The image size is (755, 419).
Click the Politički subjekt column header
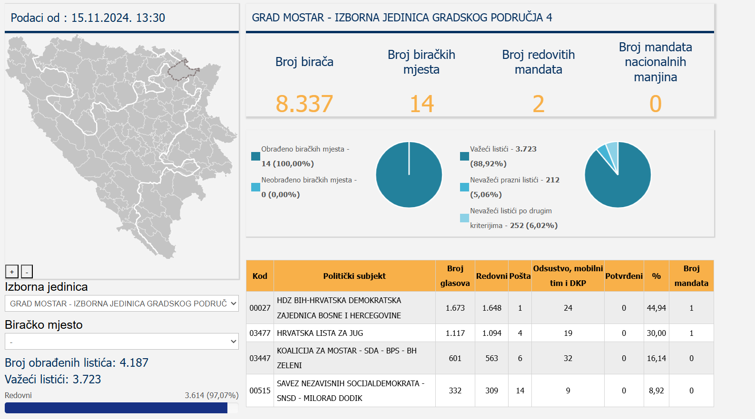tap(354, 276)
